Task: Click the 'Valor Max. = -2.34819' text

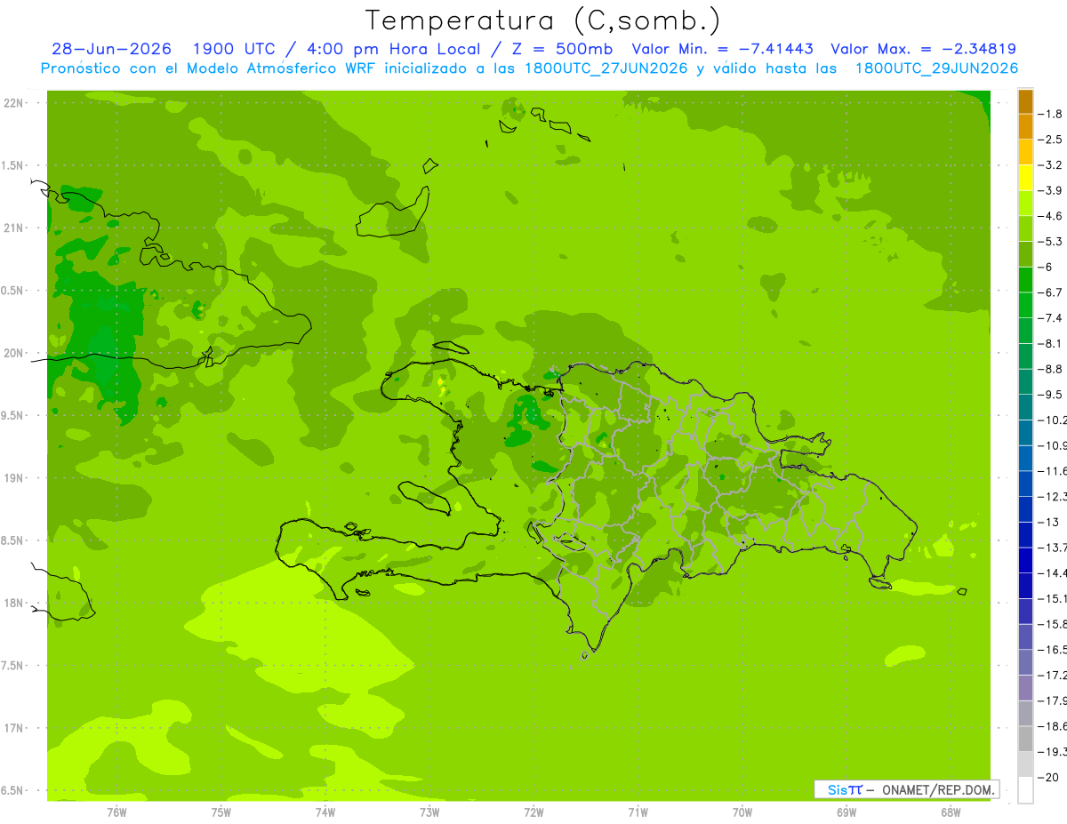Action: click(x=923, y=50)
